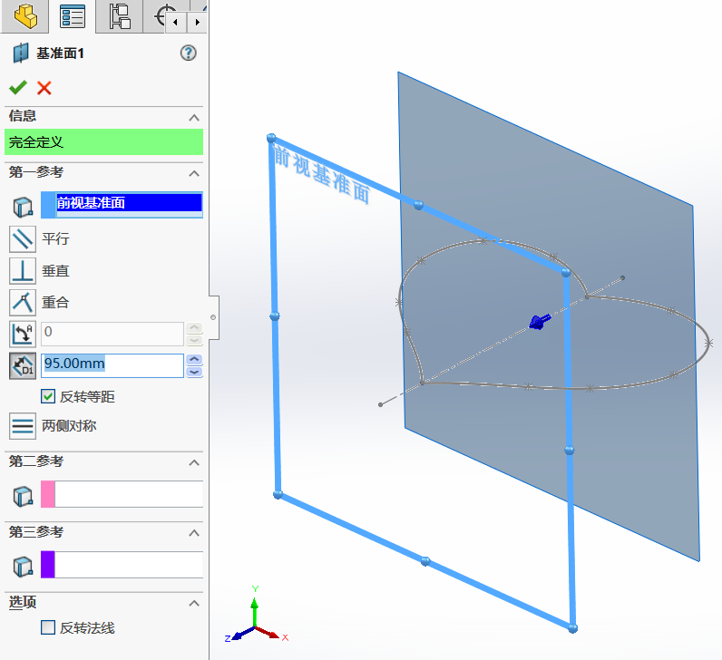Click the left edge midpoint handle of plane

(275, 315)
